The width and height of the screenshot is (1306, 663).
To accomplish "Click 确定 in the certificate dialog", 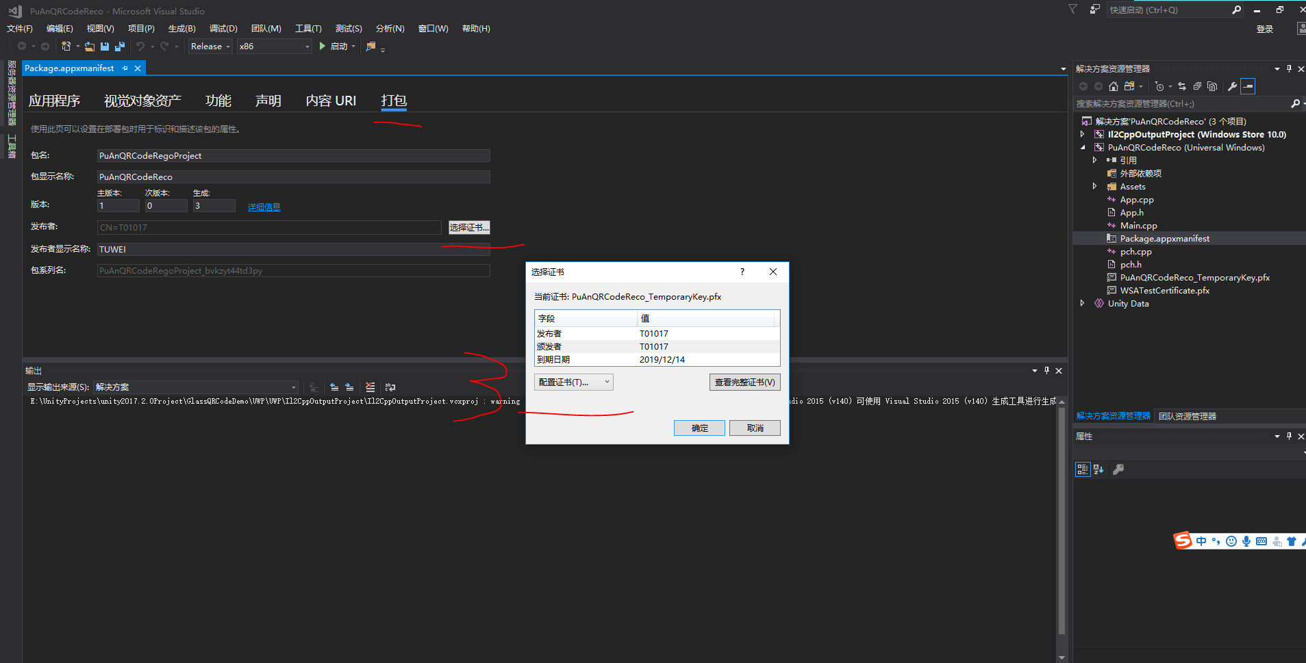I will (699, 428).
